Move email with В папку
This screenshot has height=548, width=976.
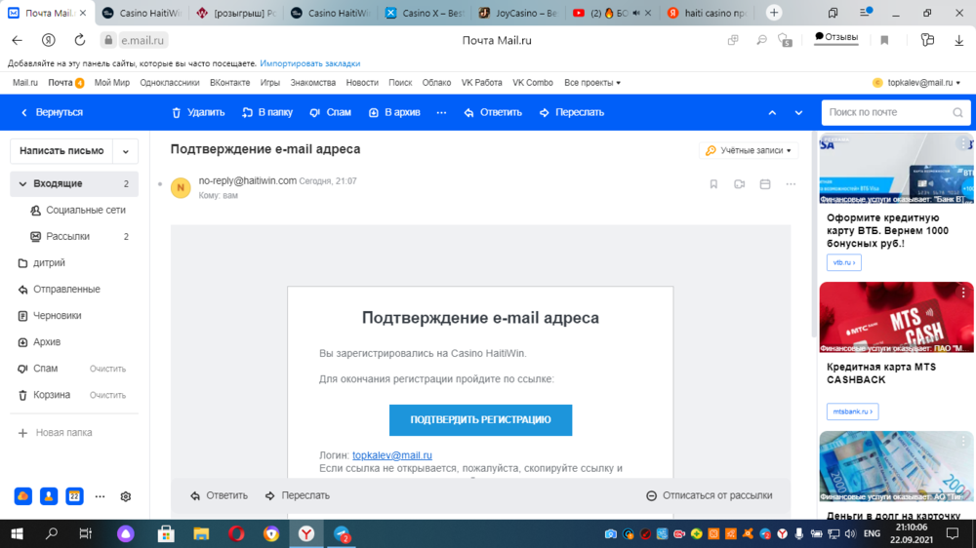point(267,112)
